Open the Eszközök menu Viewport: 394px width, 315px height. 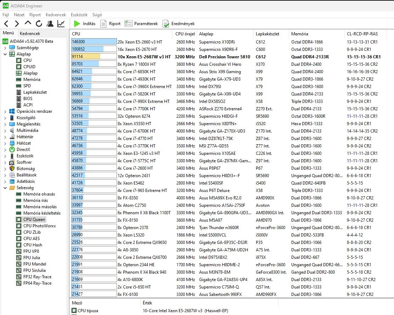coord(79,15)
